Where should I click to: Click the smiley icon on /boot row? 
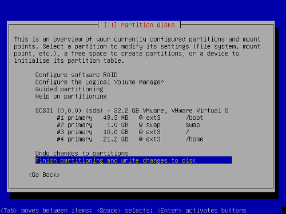[141, 118]
